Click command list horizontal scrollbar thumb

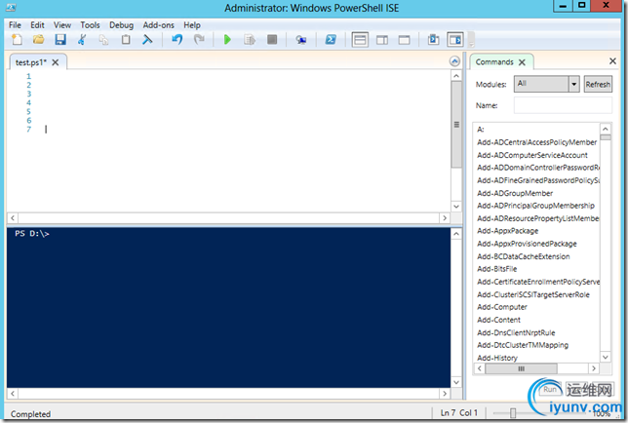521,368
